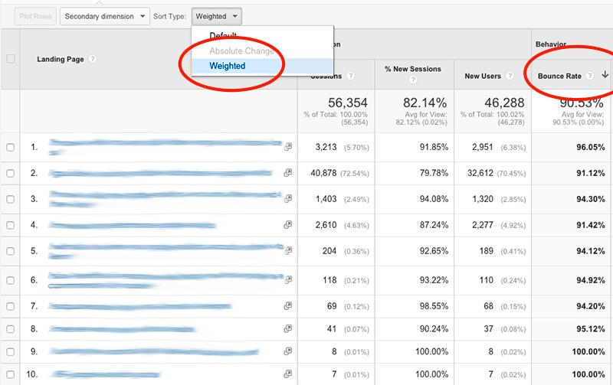Check the checkbox for row 8

pos(11,329)
